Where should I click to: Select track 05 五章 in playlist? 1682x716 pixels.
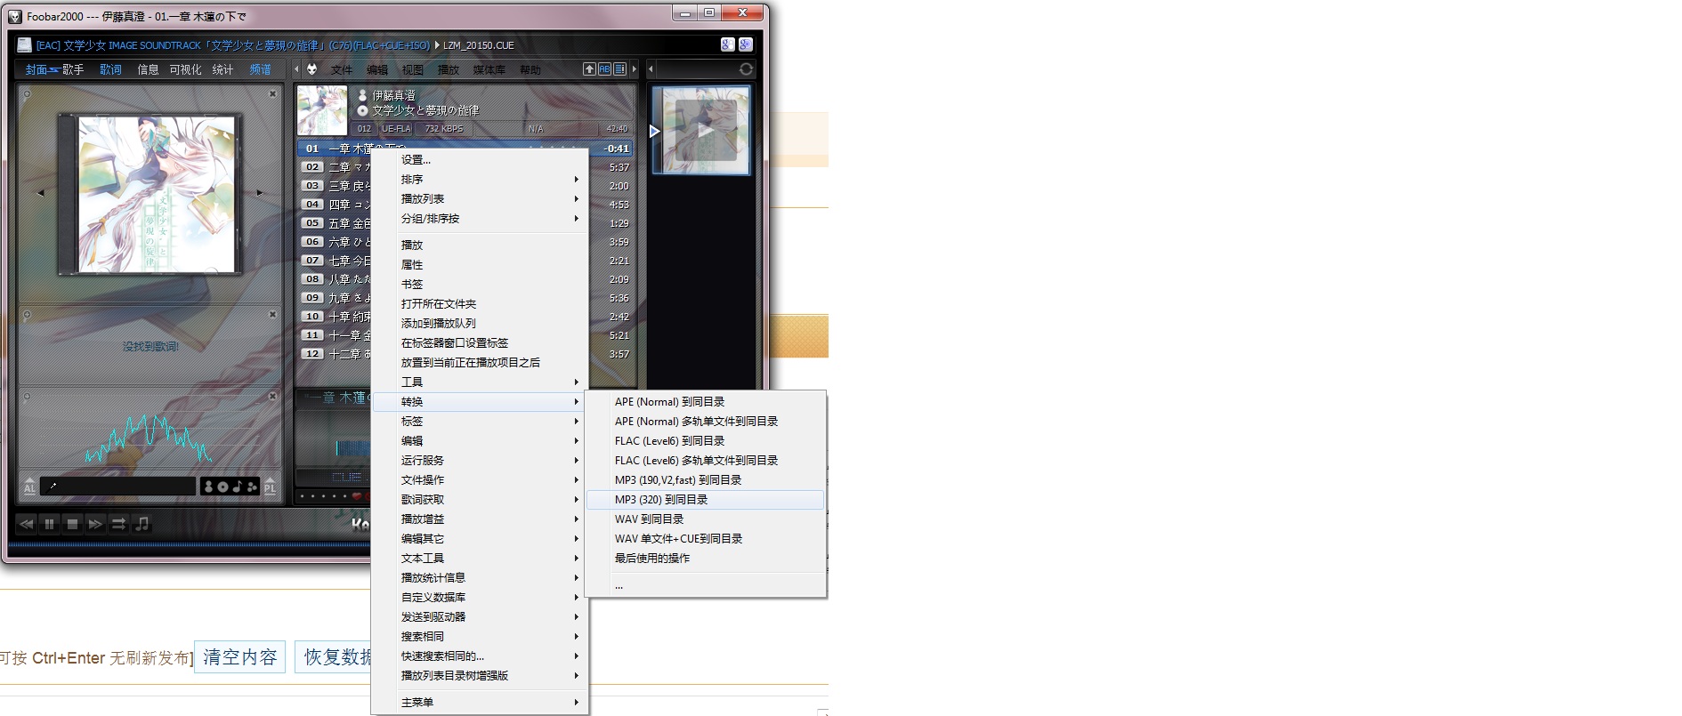tap(335, 223)
